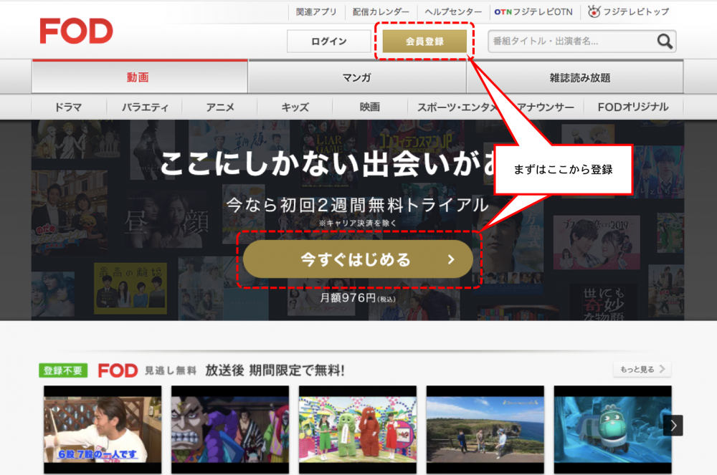Click 今すぐはじめる button
Viewport: 717px width, 475px height.
(358, 259)
